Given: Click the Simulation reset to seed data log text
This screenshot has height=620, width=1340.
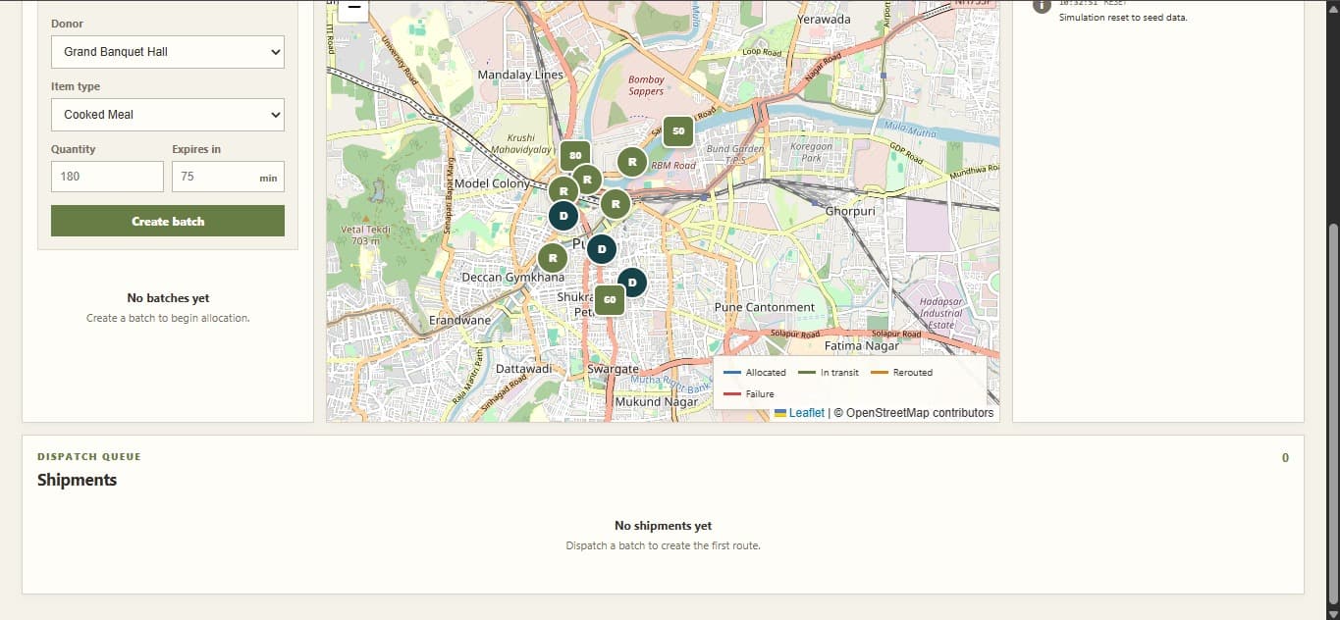Looking at the screenshot, I should (x=1123, y=18).
